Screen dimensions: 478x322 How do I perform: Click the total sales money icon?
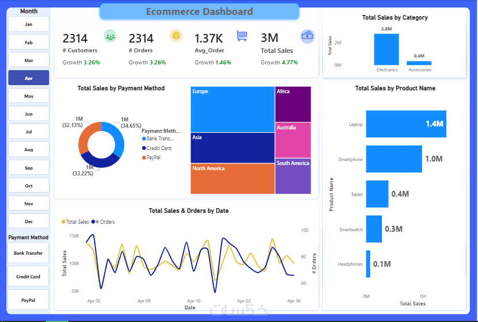307,37
